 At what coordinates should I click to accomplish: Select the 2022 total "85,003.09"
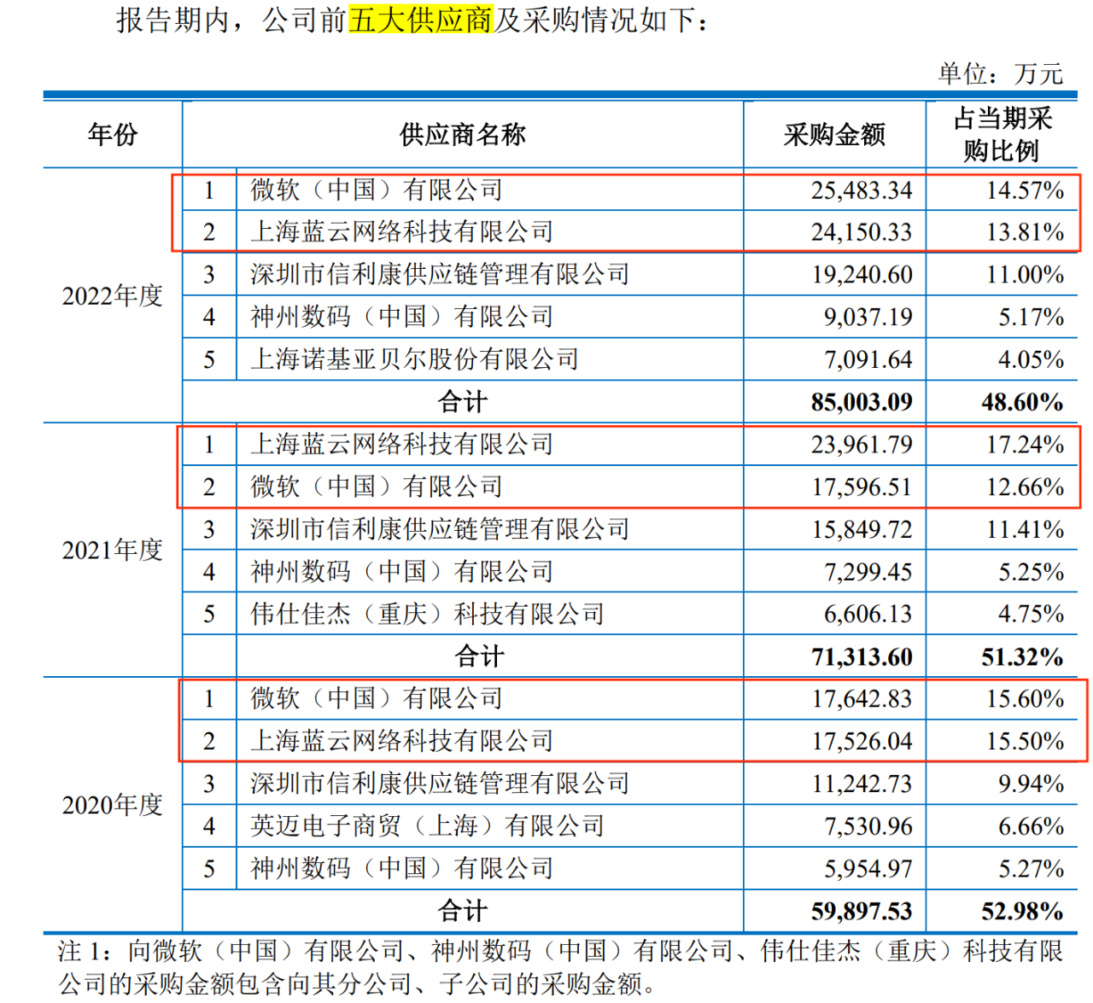click(862, 401)
